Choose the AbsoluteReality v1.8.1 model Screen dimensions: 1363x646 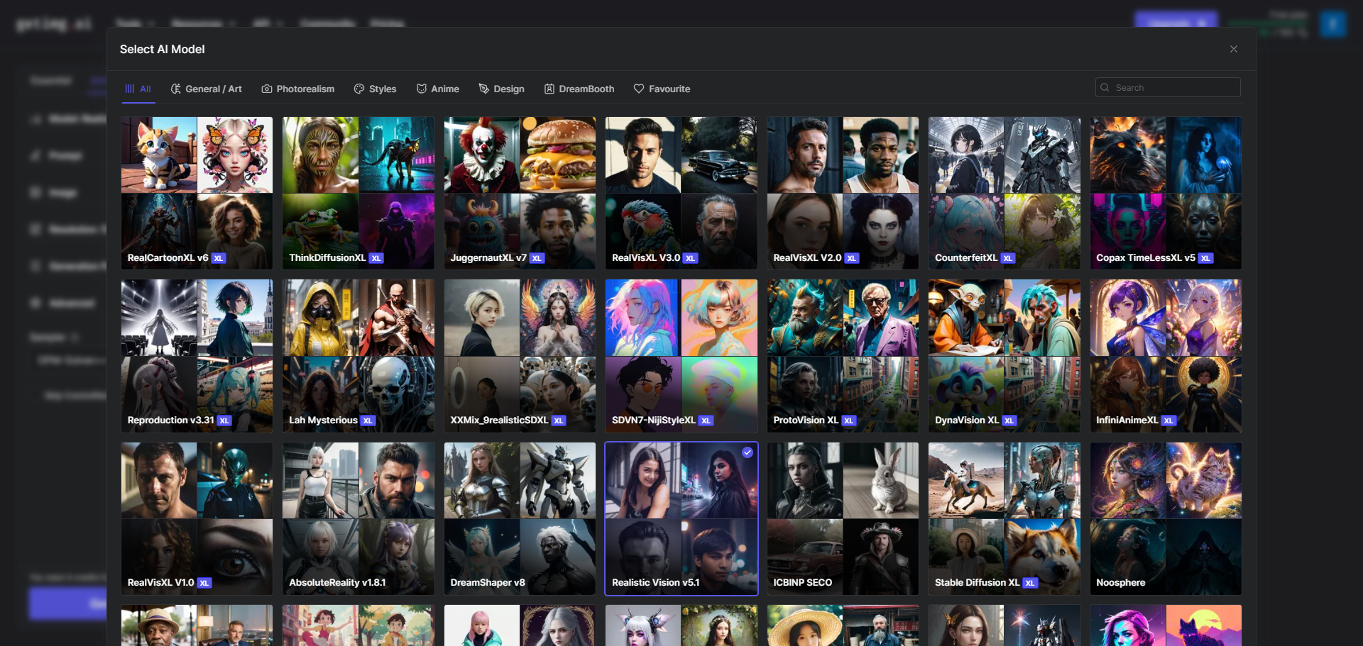pyautogui.click(x=358, y=518)
